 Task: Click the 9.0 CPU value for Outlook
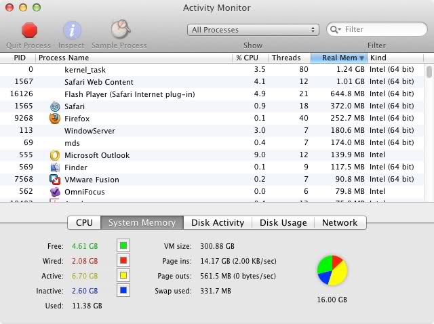(260, 155)
